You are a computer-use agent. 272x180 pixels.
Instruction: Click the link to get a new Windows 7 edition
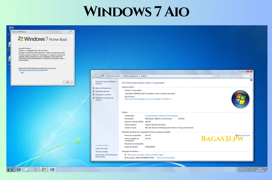pos(148,99)
